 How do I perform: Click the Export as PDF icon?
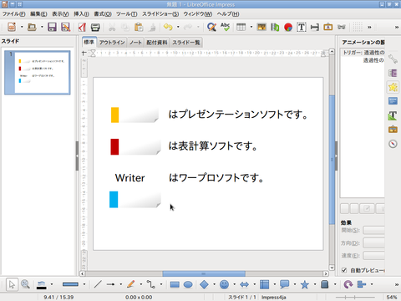pyautogui.click(x=82, y=27)
